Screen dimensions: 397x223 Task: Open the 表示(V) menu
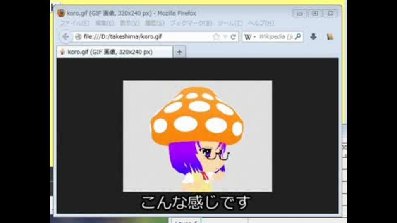pyautogui.click(x=129, y=23)
